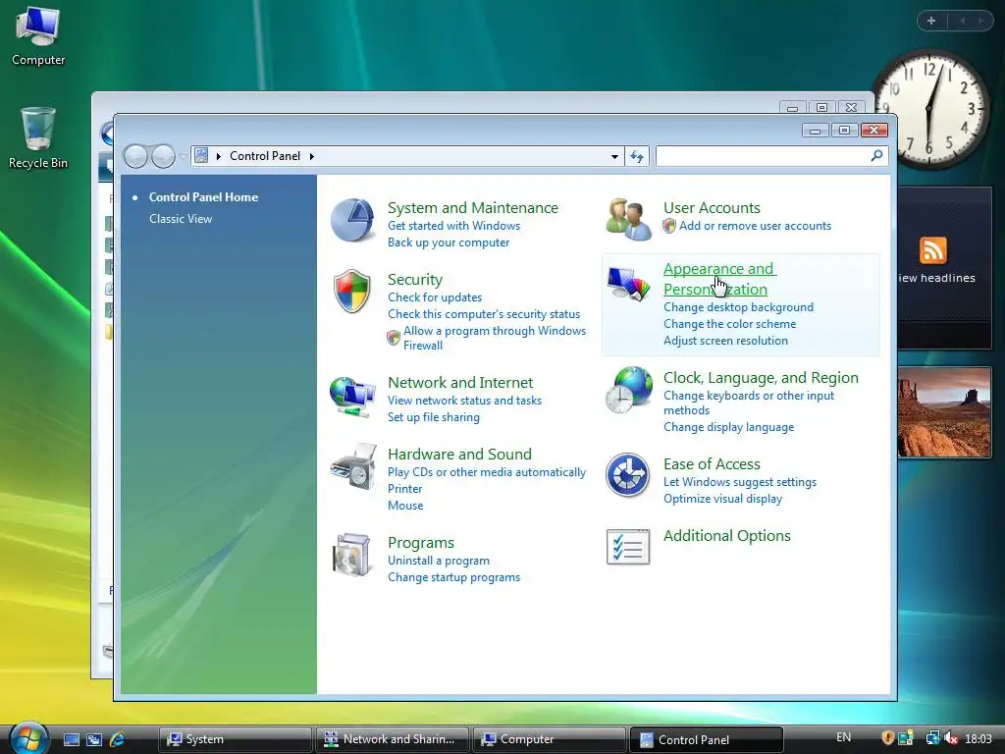Click the Hardware and Sound printer icon
Screen dimensions: 1005x754
click(x=352, y=466)
